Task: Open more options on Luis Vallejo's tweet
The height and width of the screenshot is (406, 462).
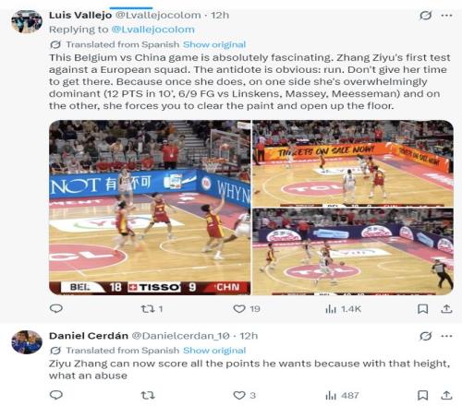Action: click(446, 15)
